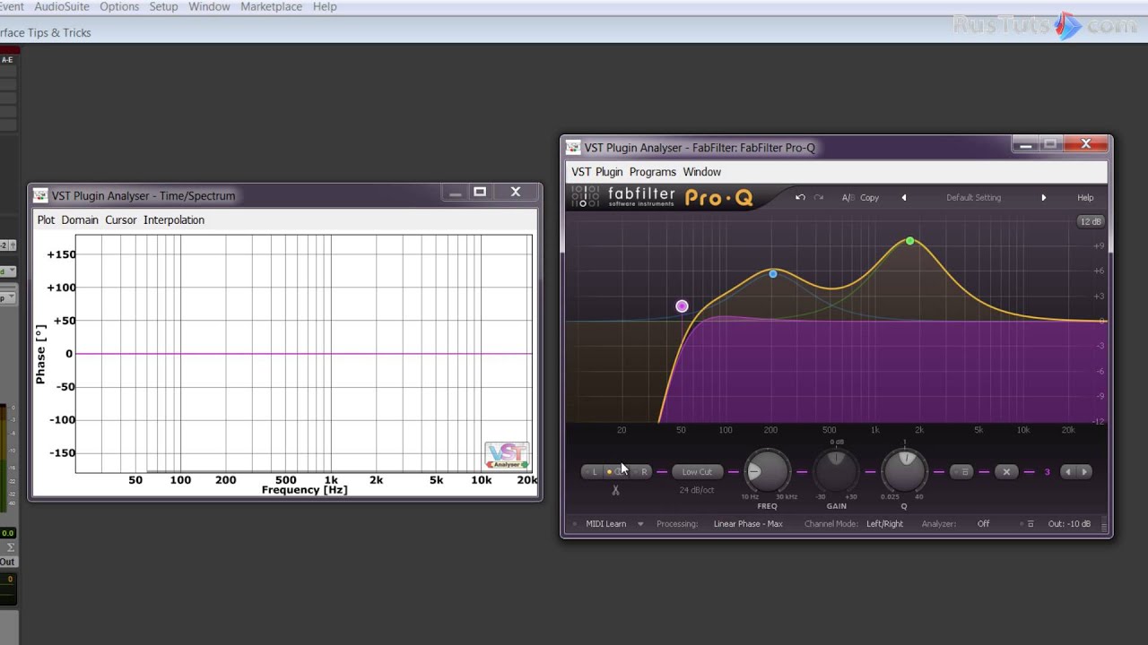Select the blue EQ band dot
The width and height of the screenshot is (1148, 645).
(x=773, y=273)
